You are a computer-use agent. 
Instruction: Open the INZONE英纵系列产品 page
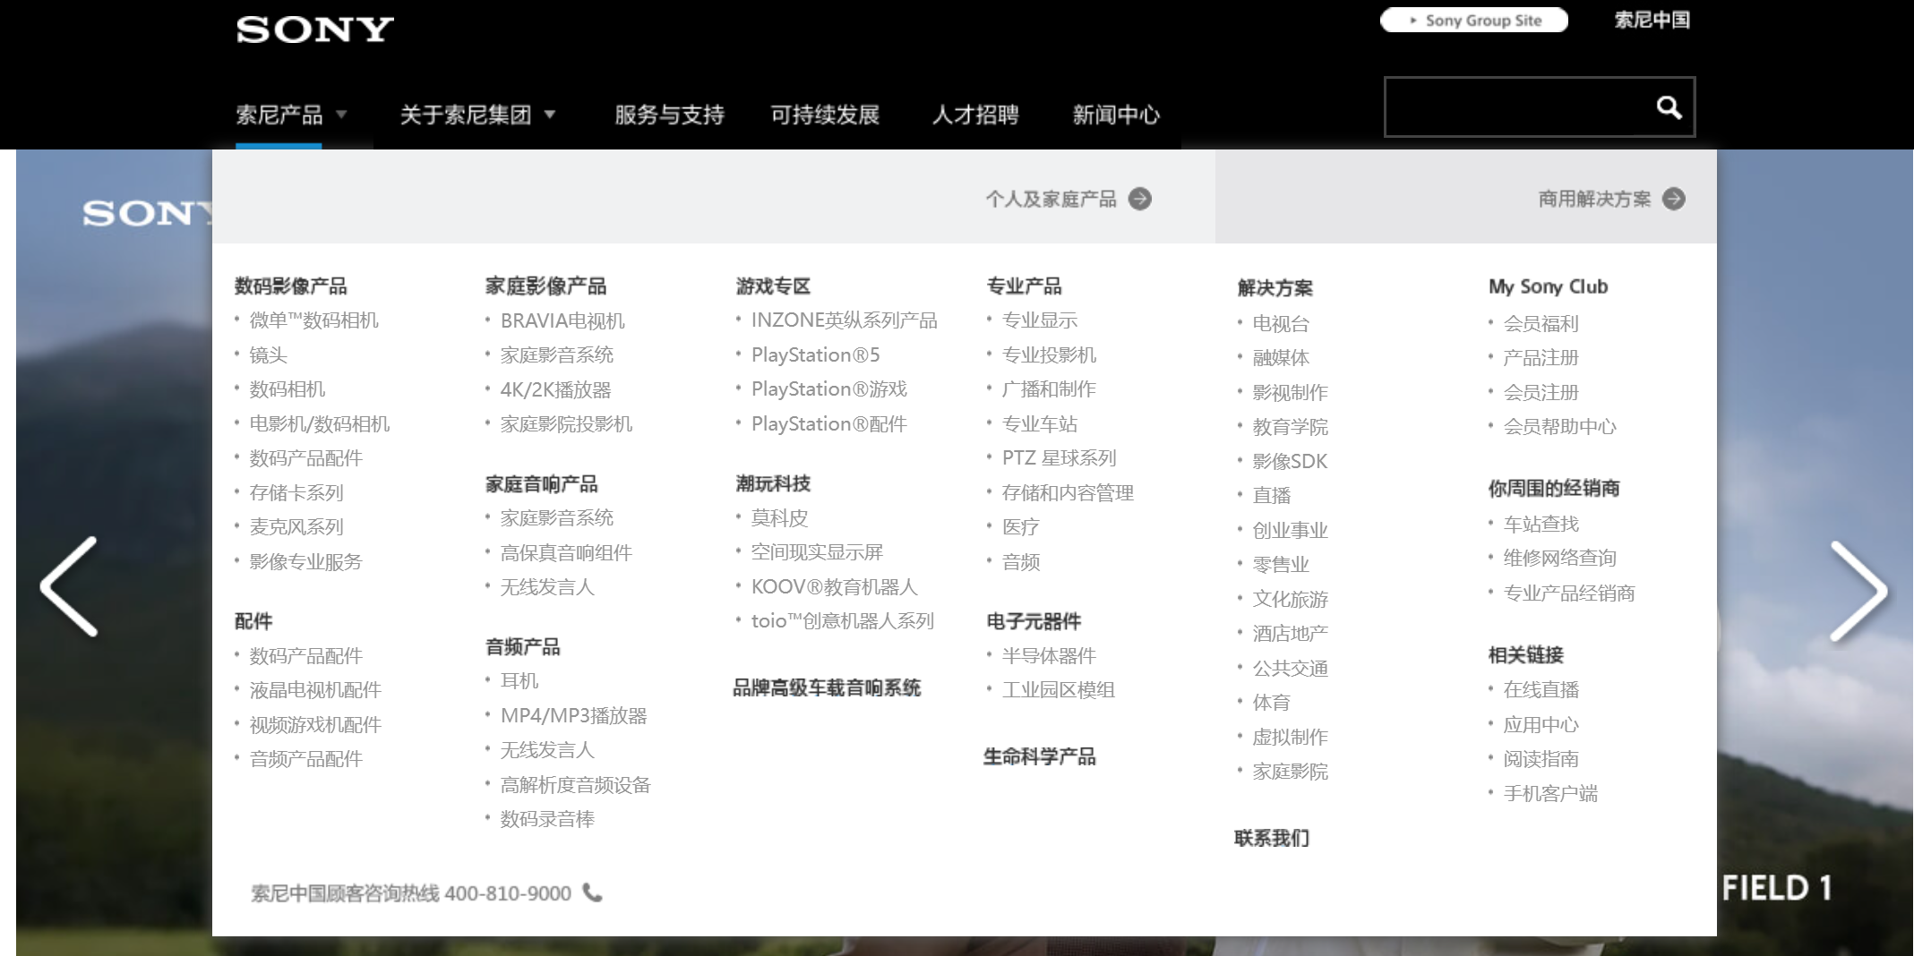(x=845, y=320)
